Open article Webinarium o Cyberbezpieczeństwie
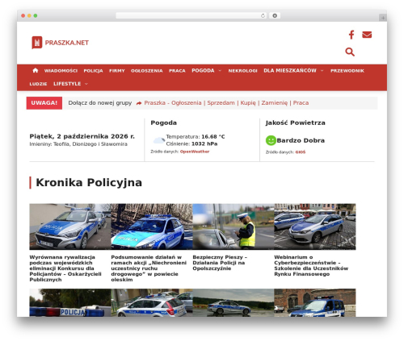 (x=311, y=265)
